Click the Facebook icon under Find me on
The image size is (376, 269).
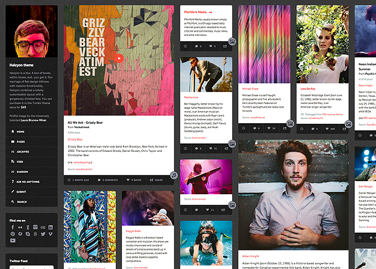pos(13,227)
